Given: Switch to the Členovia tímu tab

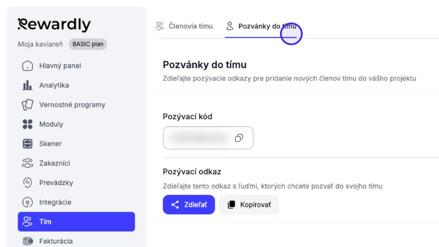Looking at the screenshot, I should (x=184, y=26).
